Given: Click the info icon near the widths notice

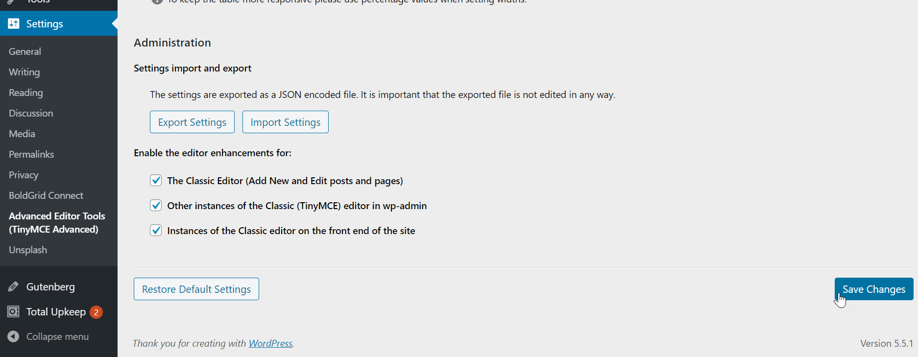Looking at the screenshot, I should pyautogui.click(x=156, y=1).
